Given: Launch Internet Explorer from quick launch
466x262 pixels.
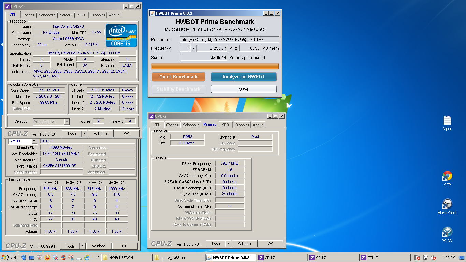Looking at the screenshot, I should (87, 258).
